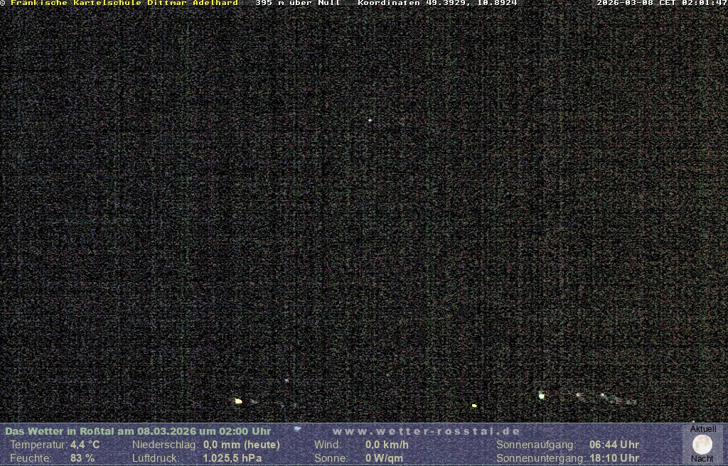Click the bright white dot in the night sky
This screenshot has height=466, width=728.
370,120
